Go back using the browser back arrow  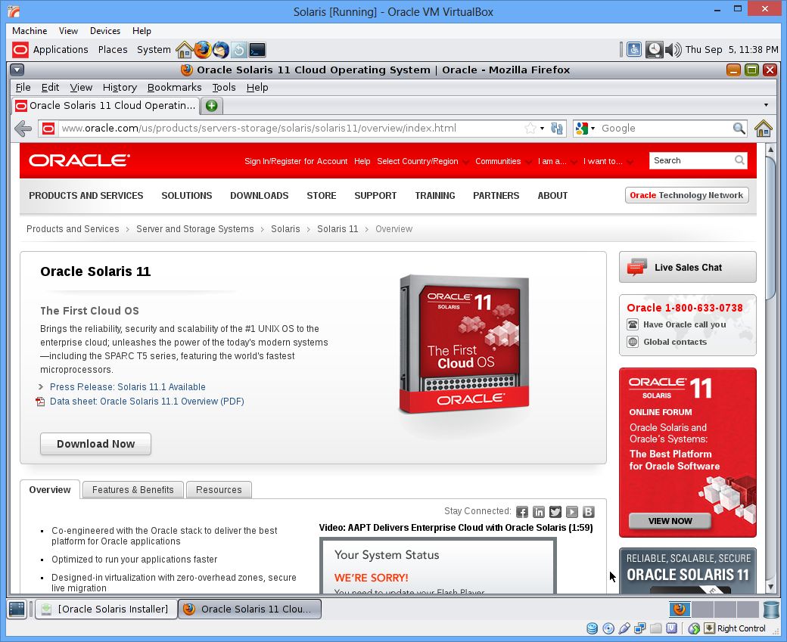[23, 129]
